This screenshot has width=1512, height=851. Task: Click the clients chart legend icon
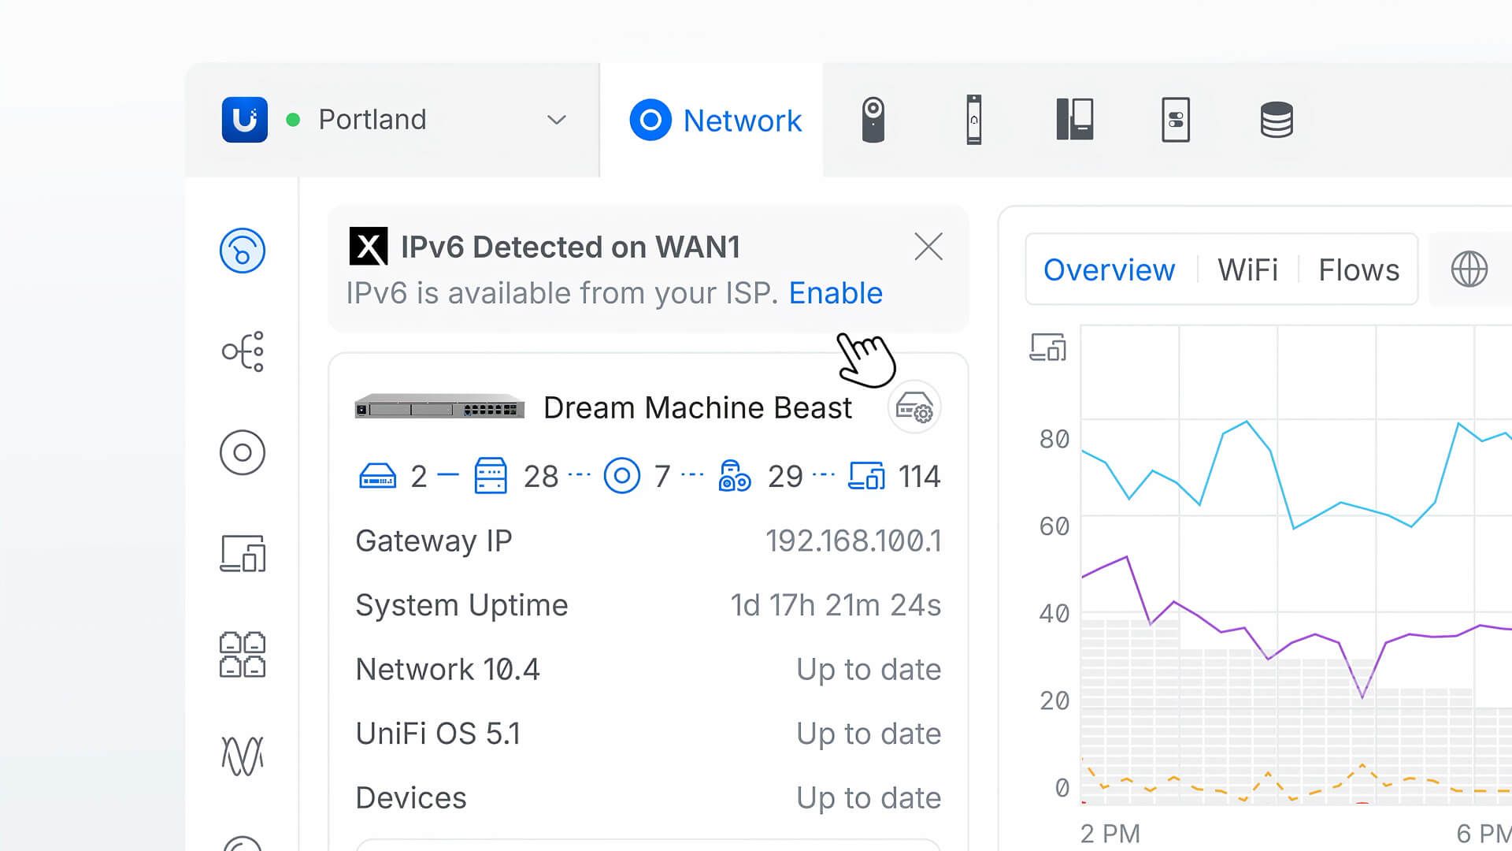[1048, 347]
